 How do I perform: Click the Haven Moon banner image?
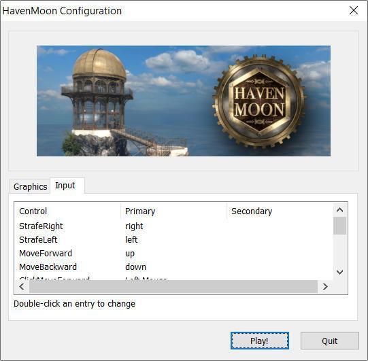pyautogui.click(x=184, y=101)
